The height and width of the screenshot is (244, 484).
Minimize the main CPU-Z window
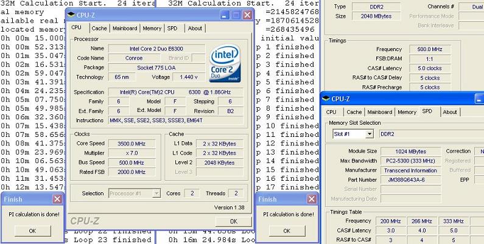click(225, 15)
